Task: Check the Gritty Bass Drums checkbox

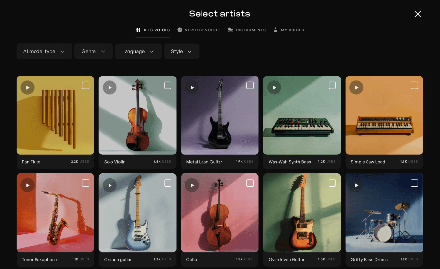Action: 414,183
